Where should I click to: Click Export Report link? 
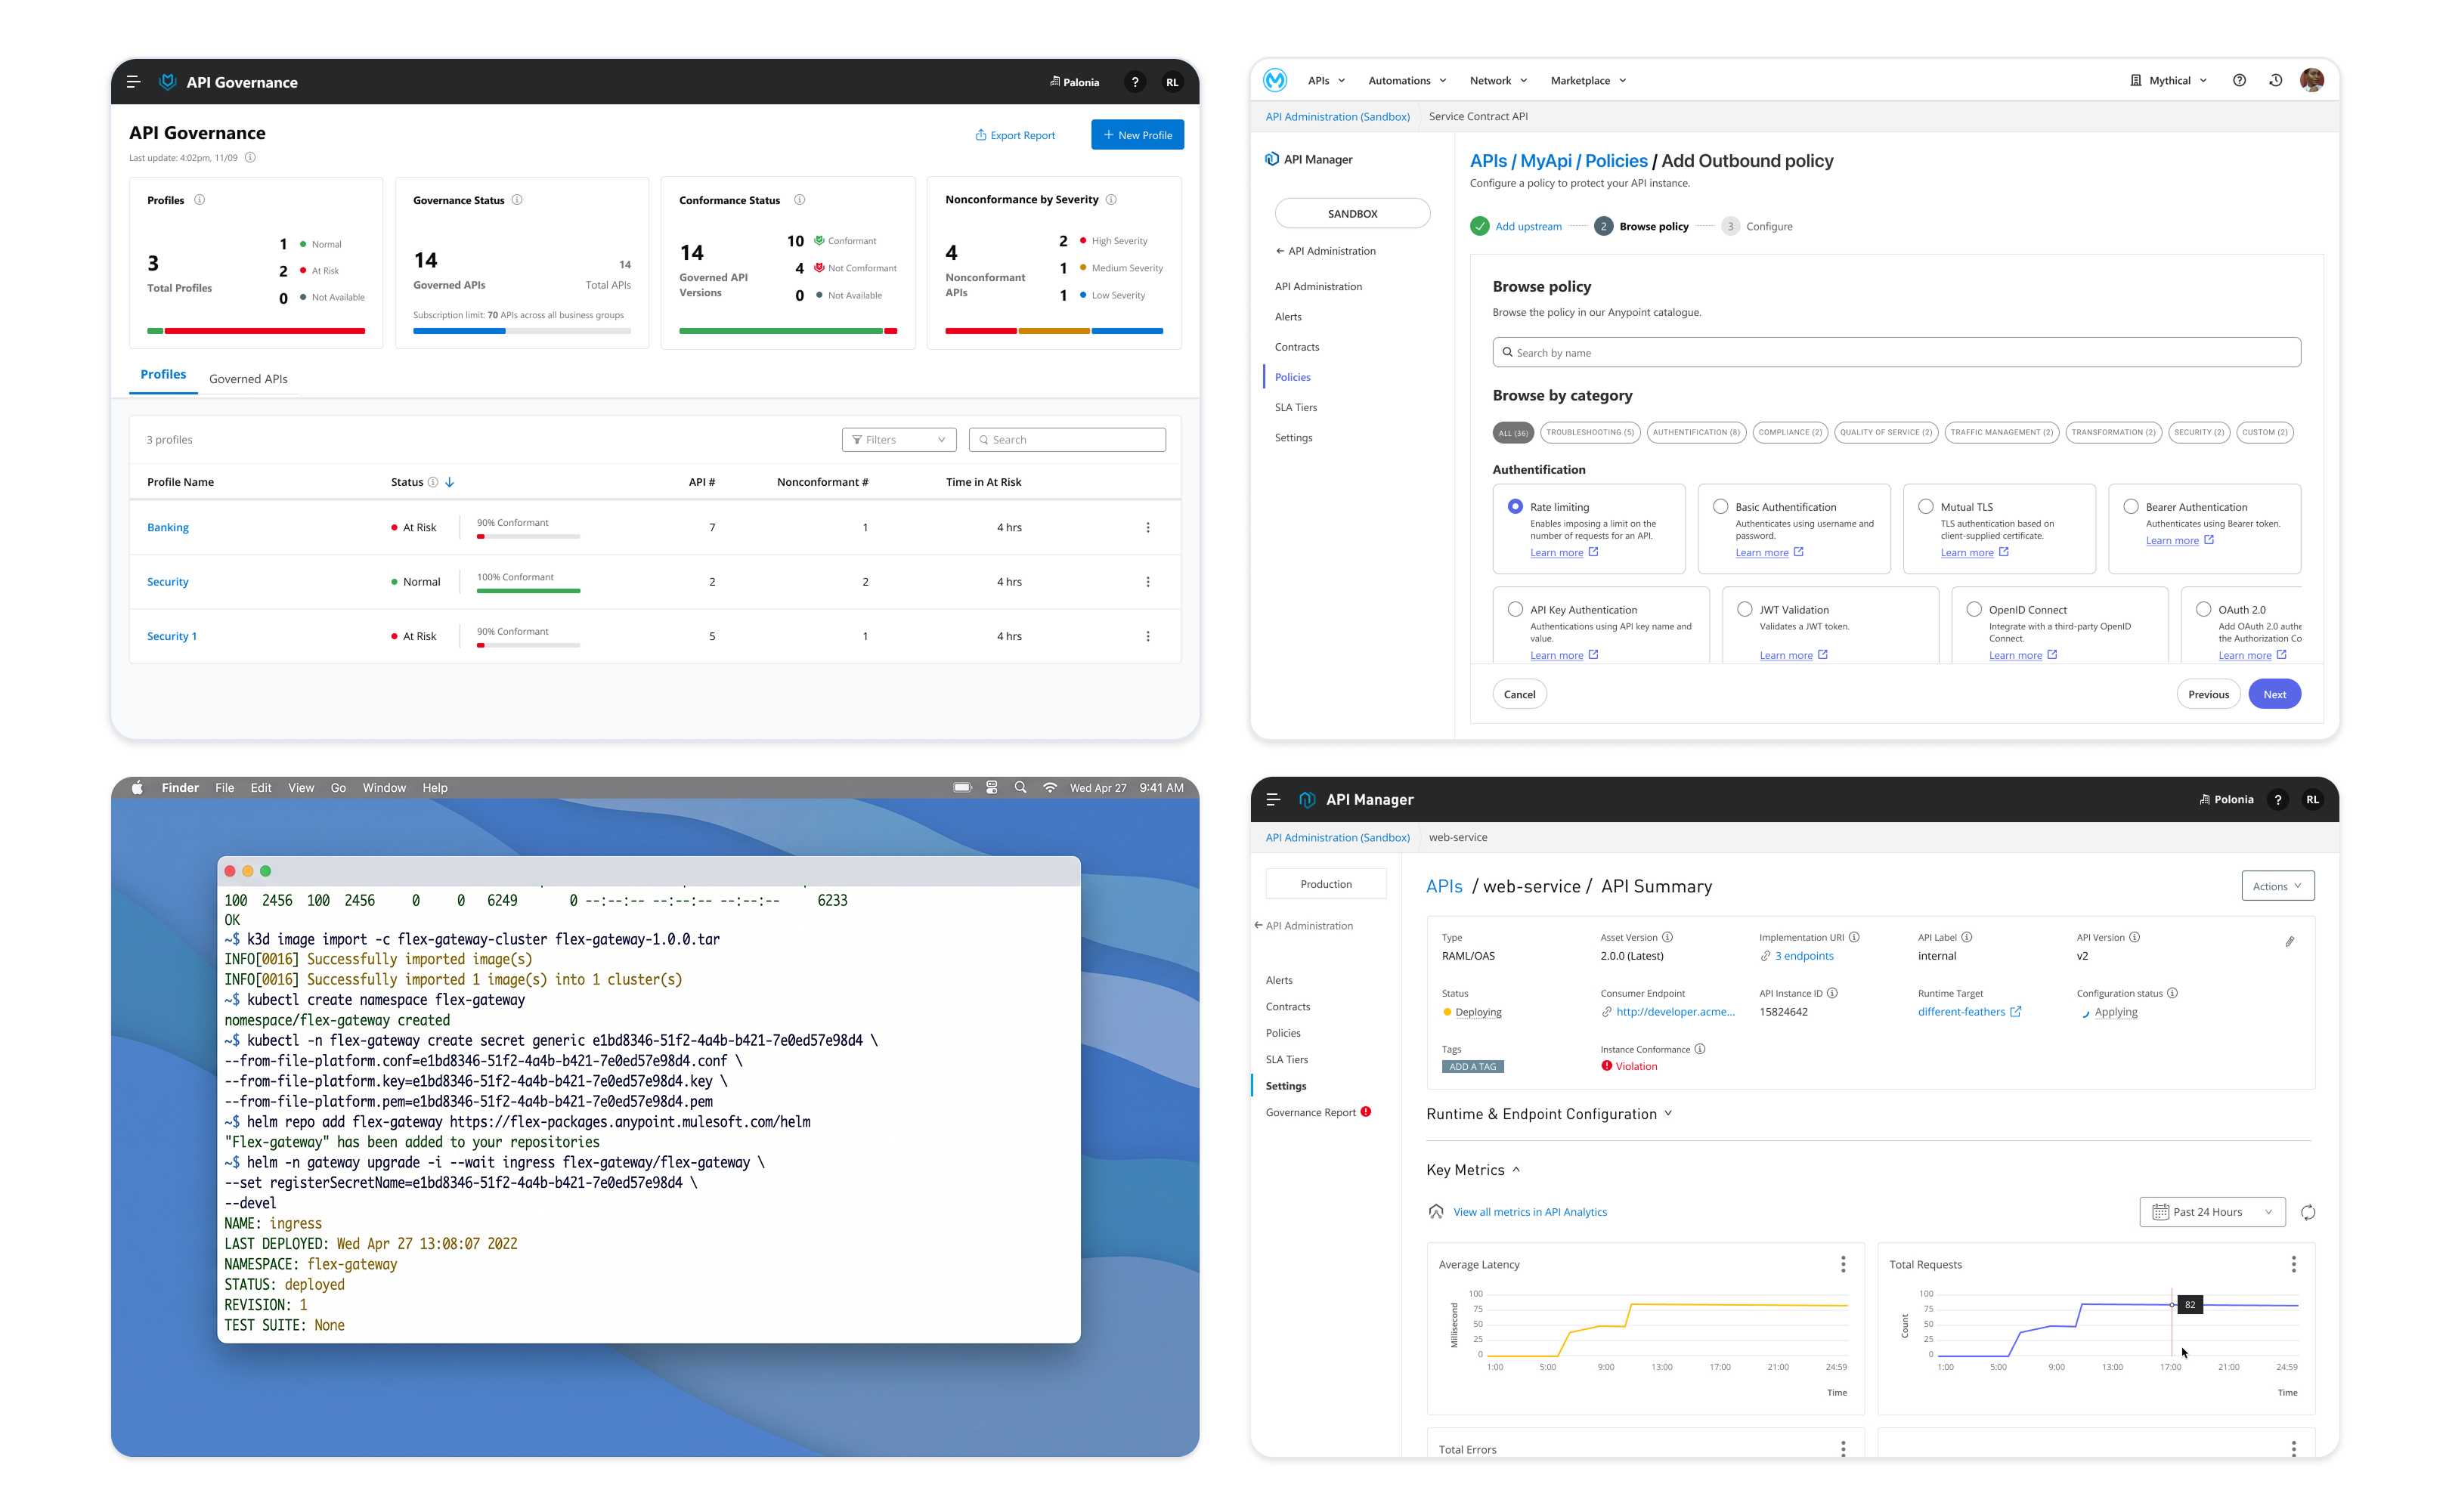[x=1015, y=135]
